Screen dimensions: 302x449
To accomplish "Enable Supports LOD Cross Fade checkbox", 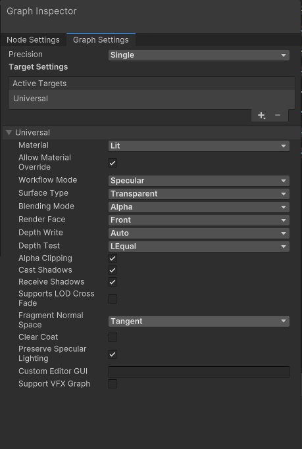I will pyautogui.click(x=113, y=299).
